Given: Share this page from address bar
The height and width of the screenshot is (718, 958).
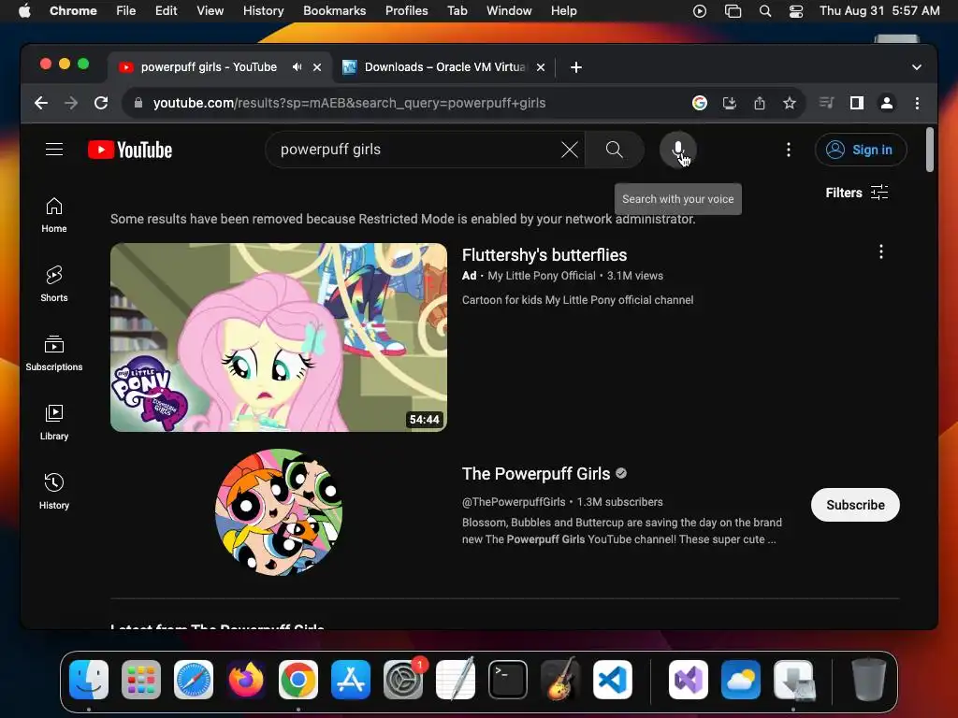Looking at the screenshot, I should coord(759,103).
